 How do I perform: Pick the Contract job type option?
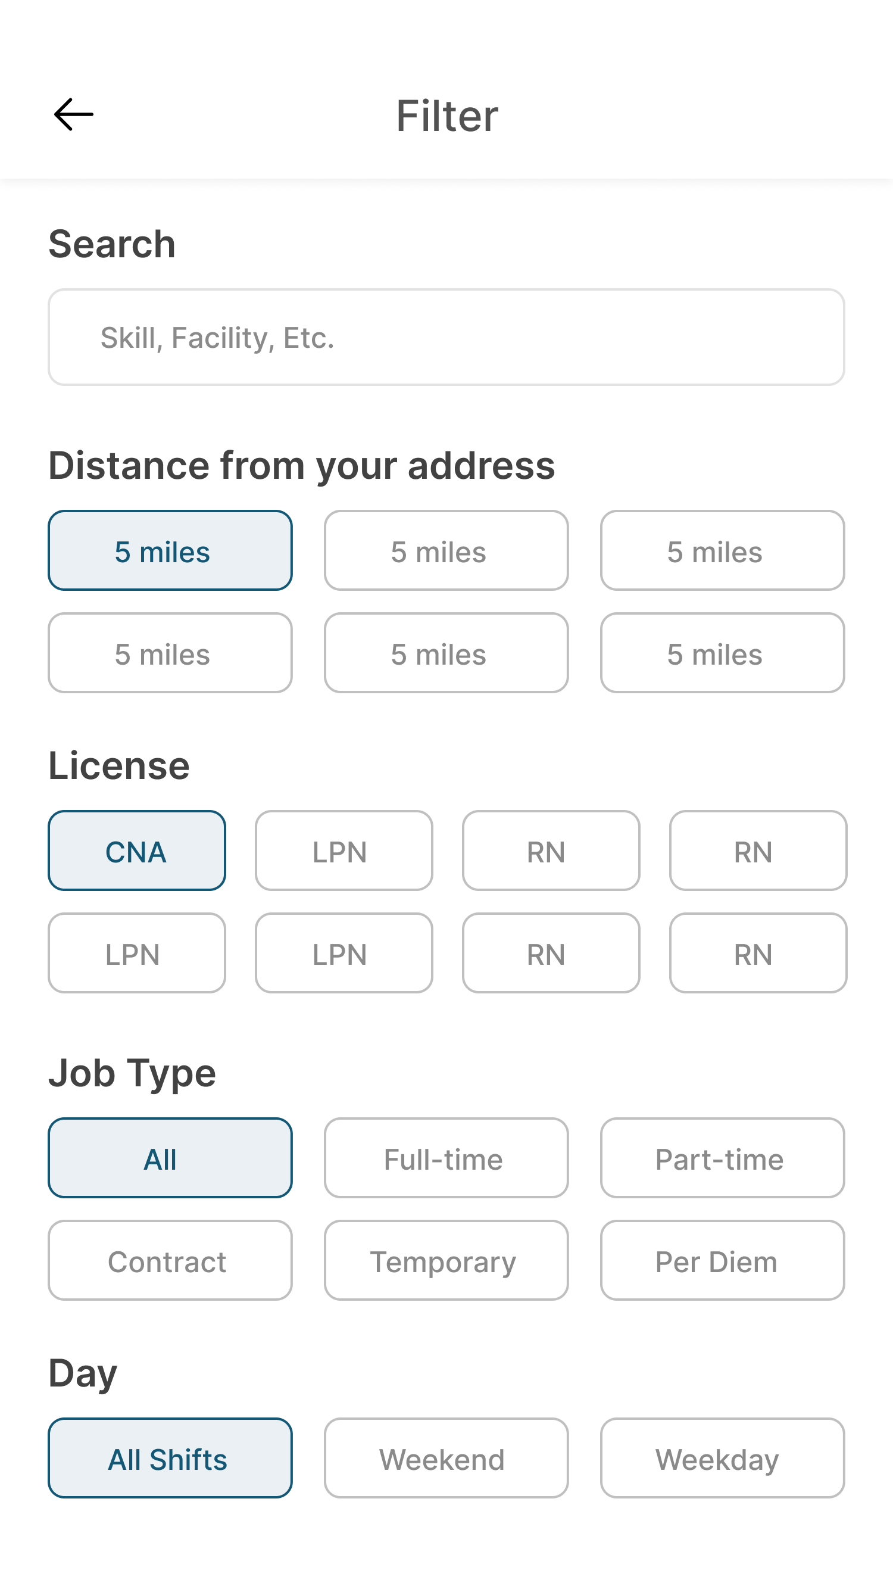[x=170, y=1260]
